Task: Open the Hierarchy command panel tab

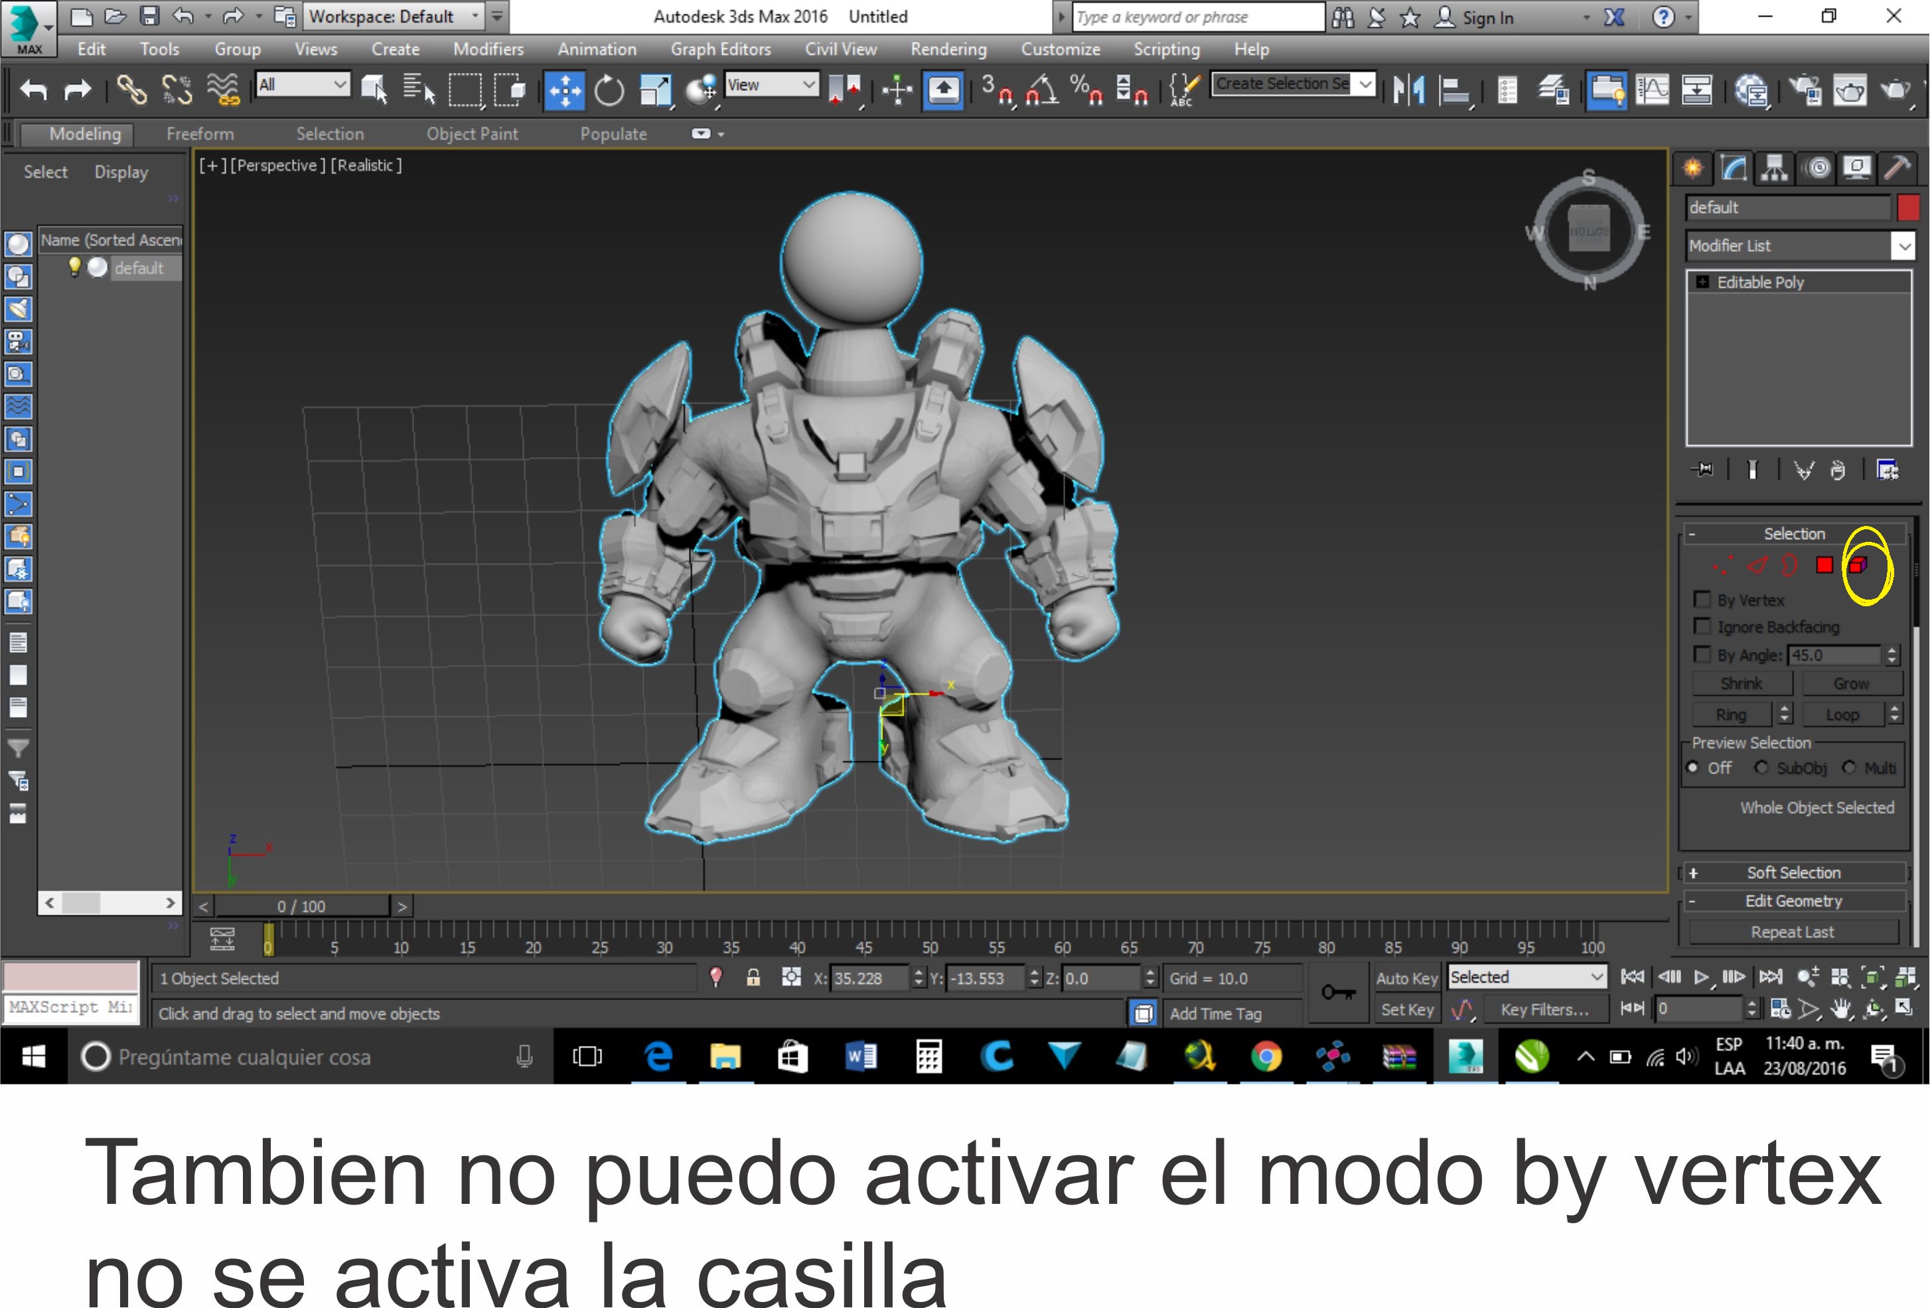Action: pos(1775,168)
